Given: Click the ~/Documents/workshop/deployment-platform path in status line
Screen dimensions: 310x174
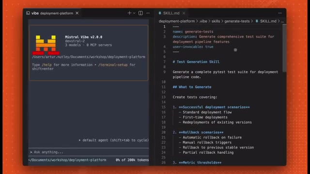Looking at the screenshot, I should pyautogui.click(x=67, y=160).
